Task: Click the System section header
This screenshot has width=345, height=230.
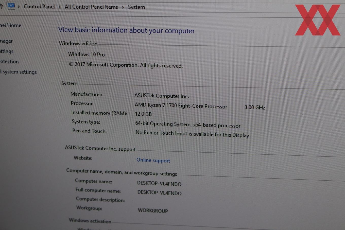Action: pos(69,83)
